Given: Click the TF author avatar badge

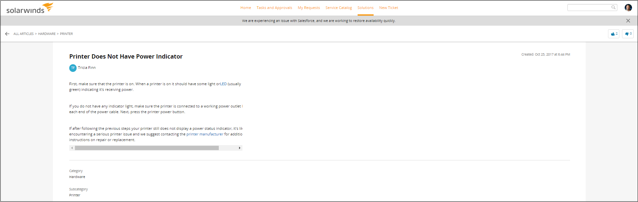Looking at the screenshot, I should 73,68.
